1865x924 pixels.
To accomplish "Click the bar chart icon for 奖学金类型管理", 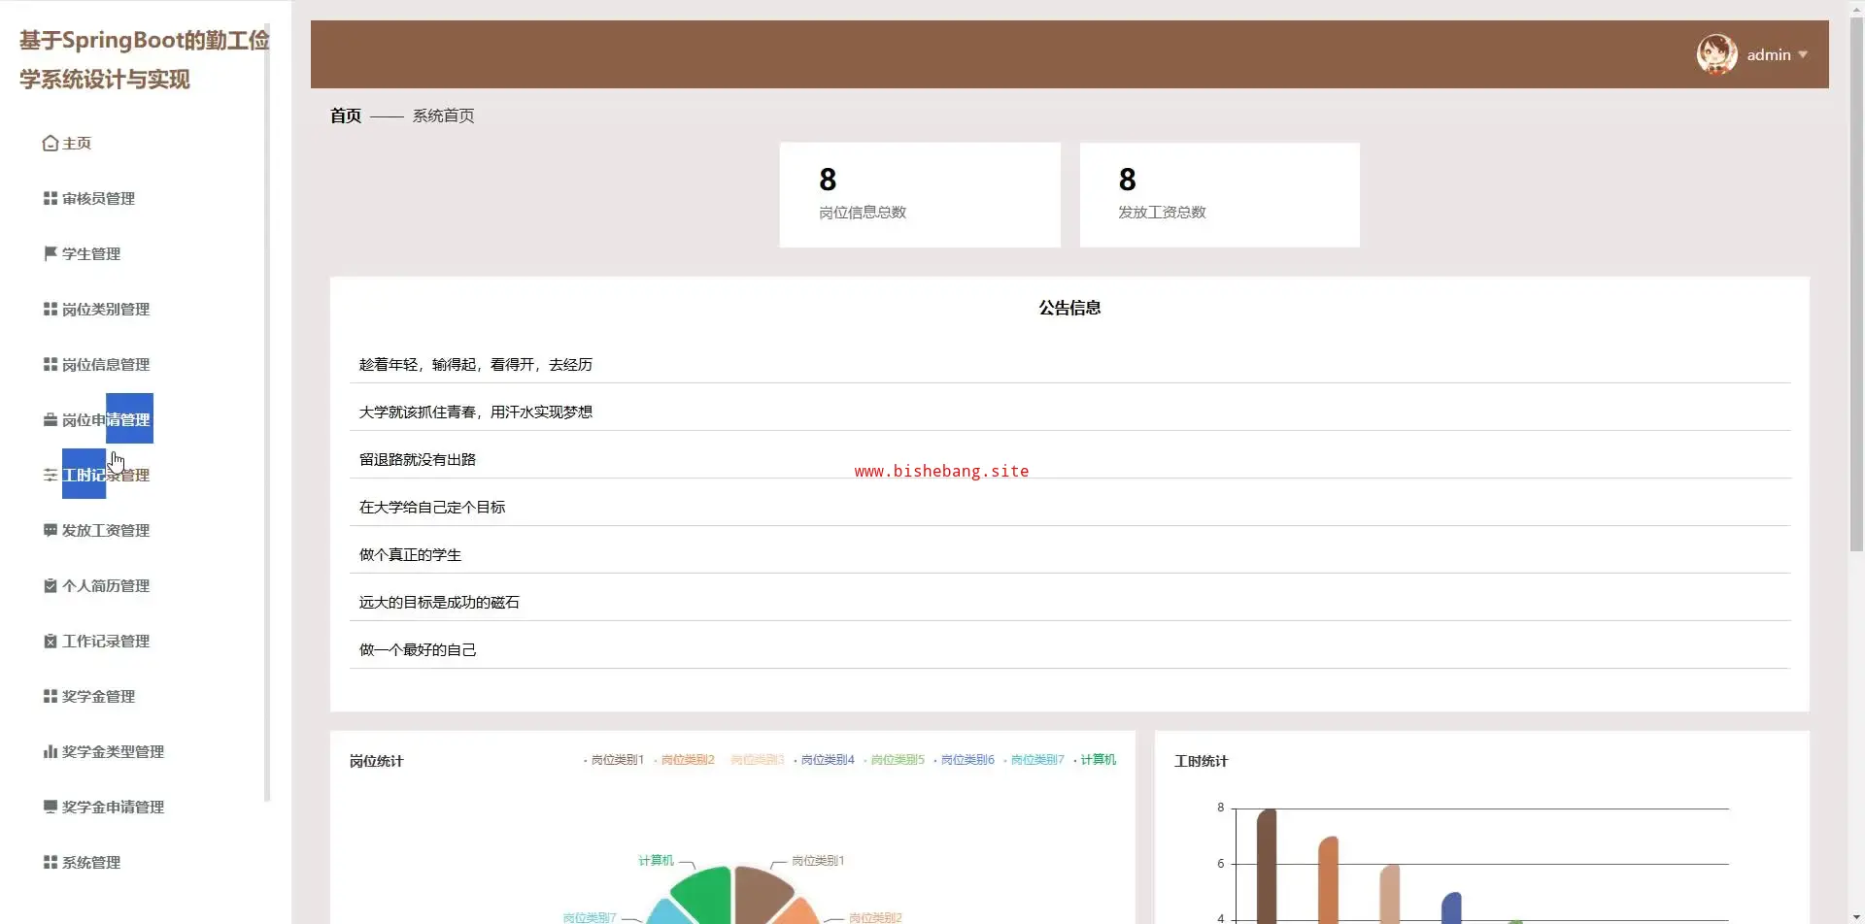I will 51,752.
